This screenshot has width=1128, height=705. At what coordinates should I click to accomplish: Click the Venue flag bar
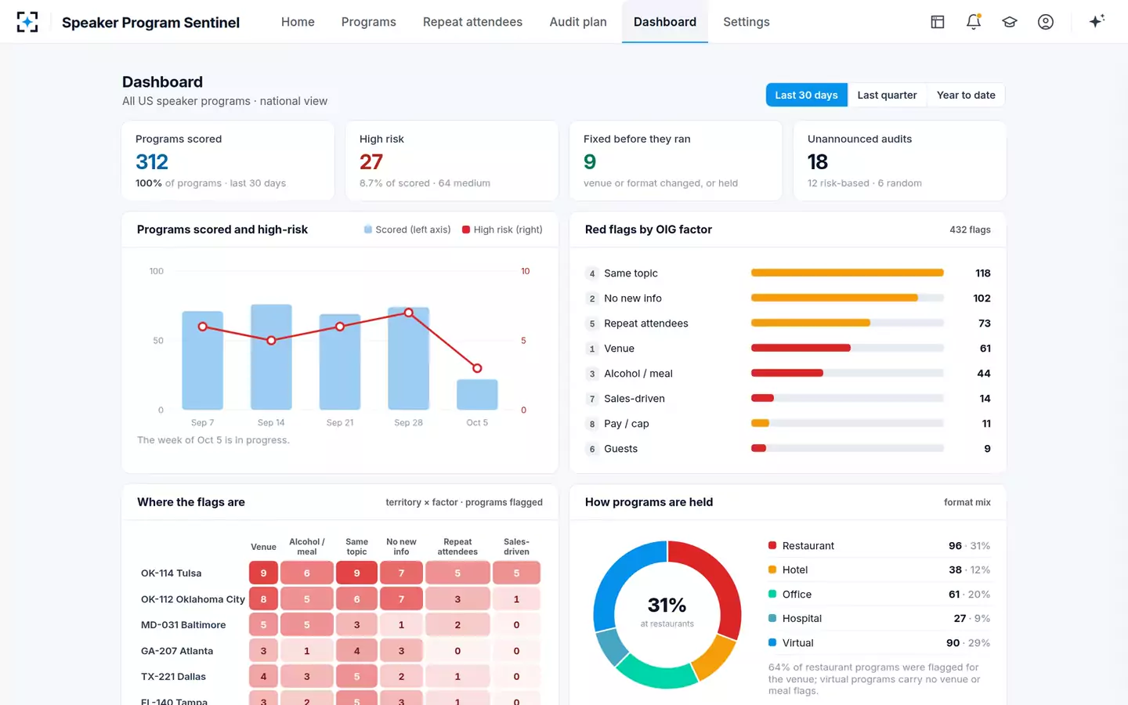pos(801,349)
